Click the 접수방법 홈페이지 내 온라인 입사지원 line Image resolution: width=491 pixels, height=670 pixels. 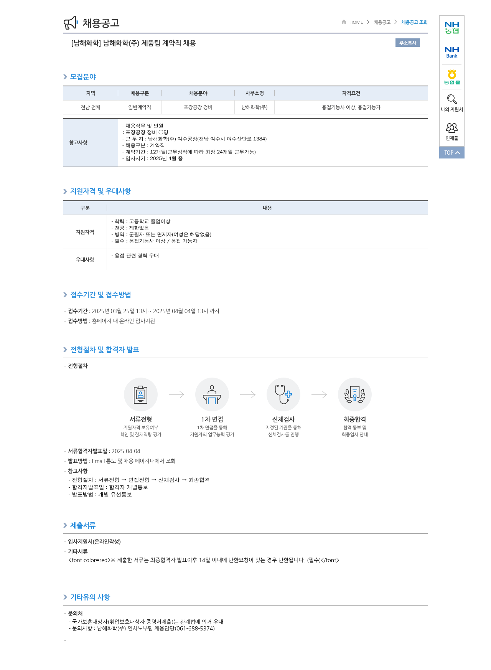click(111, 321)
